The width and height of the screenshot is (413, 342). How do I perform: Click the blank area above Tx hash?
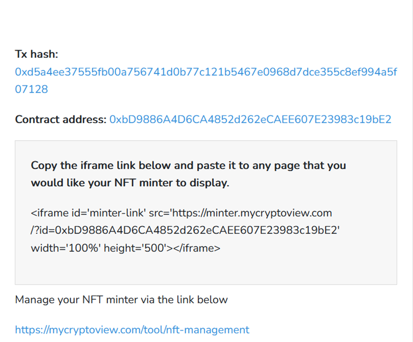(x=205, y=21)
